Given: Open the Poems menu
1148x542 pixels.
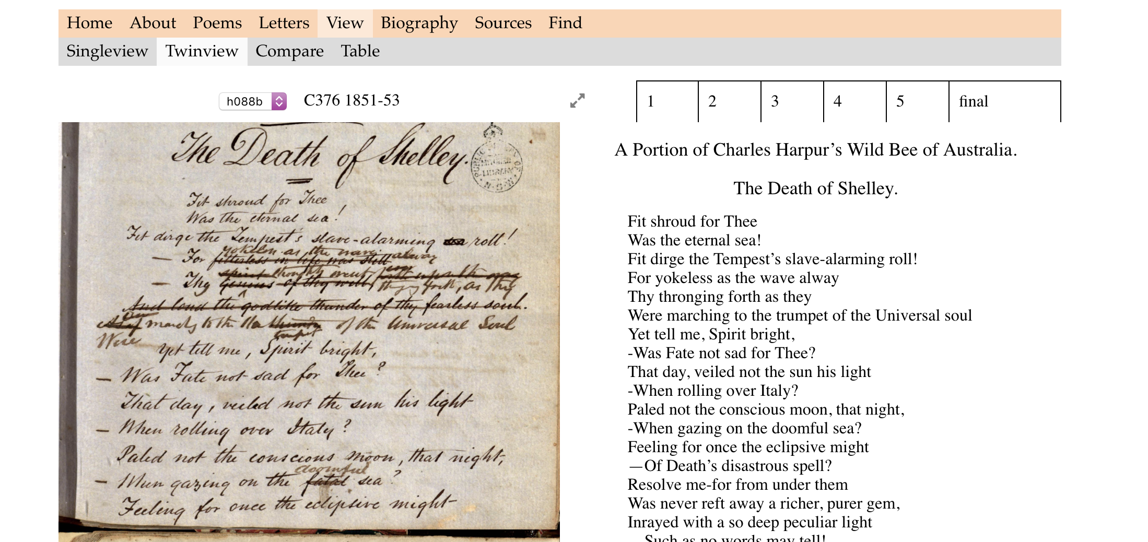Looking at the screenshot, I should [x=217, y=23].
